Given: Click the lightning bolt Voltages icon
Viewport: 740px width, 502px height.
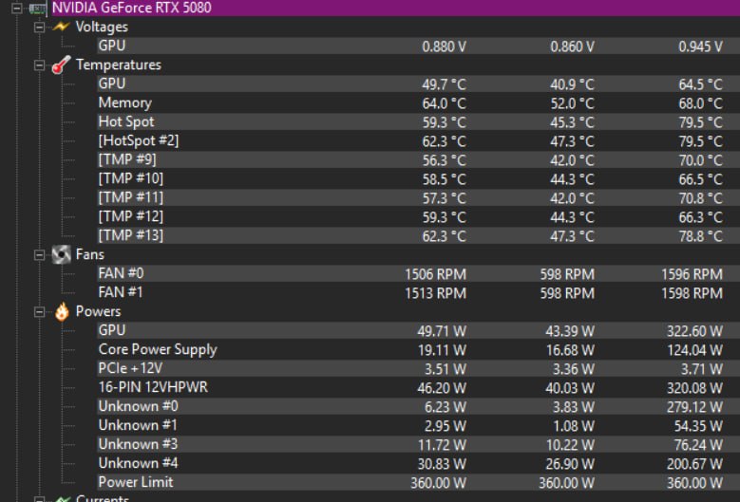Looking at the screenshot, I should [x=62, y=27].
